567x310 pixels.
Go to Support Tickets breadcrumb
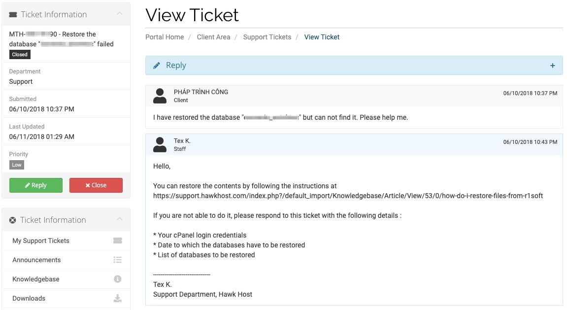pos(267,37)
